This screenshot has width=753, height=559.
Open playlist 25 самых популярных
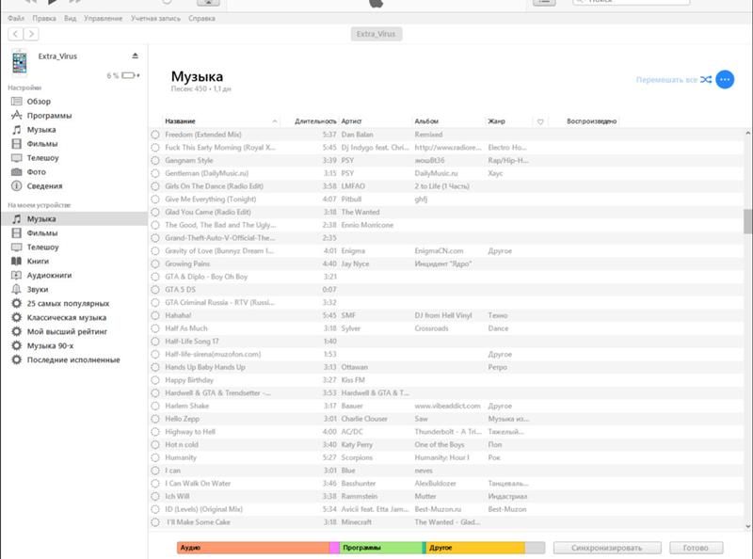click(68, 304)
